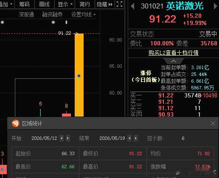Click the candlestick labeled 6
Screen dimensions: 219x178
point(40,113)
